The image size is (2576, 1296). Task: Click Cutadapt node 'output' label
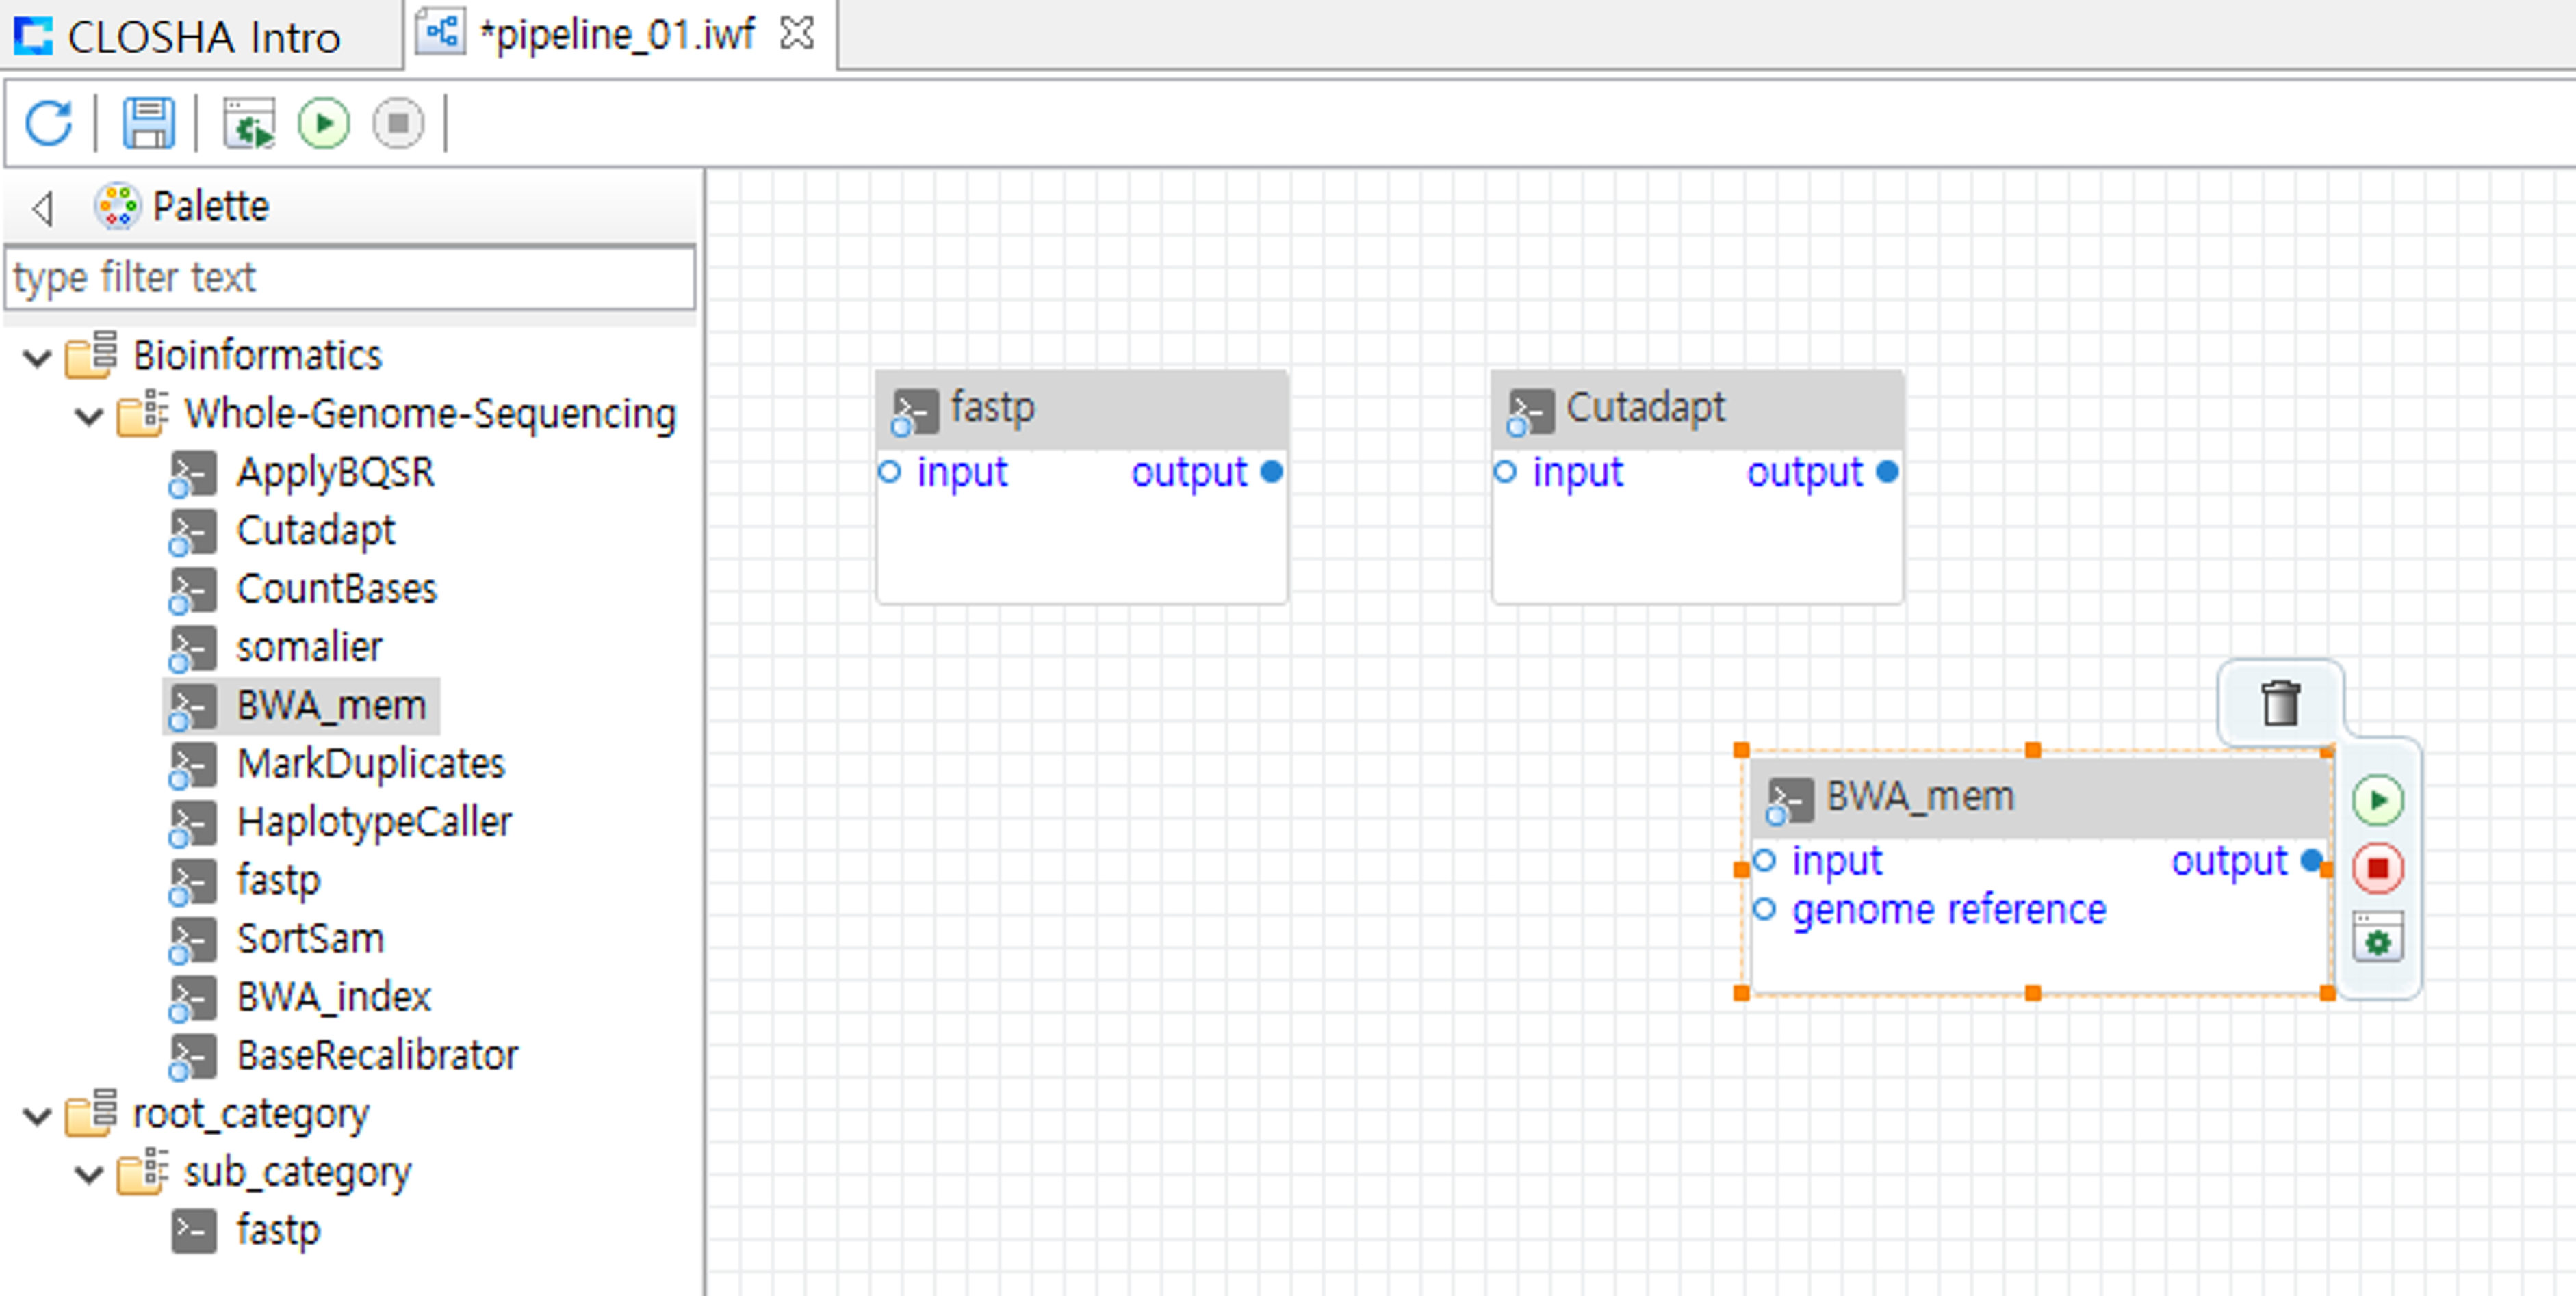[1804, 473]
